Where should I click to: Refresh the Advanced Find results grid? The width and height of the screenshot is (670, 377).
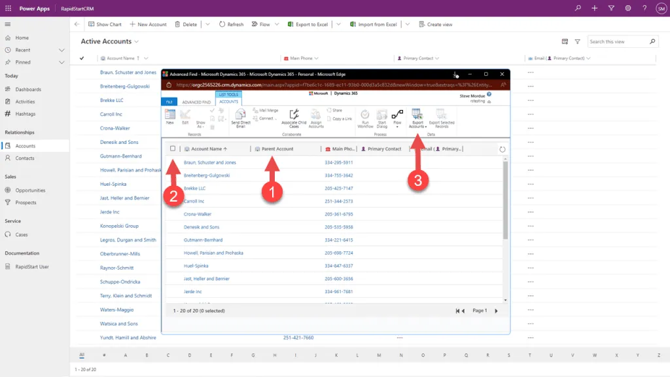(x=502, y=149)
